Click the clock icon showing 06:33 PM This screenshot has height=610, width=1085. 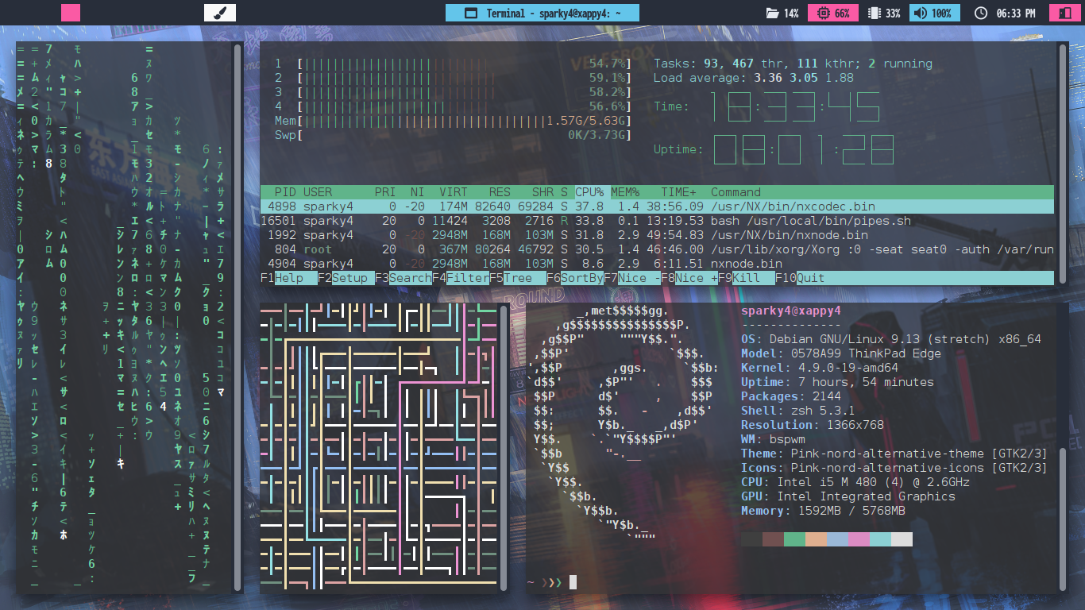click(981, 14)
